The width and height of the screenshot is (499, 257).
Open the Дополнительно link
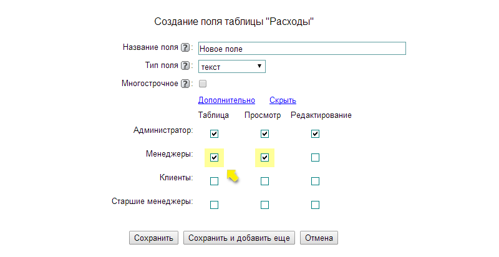click(226, 100)
